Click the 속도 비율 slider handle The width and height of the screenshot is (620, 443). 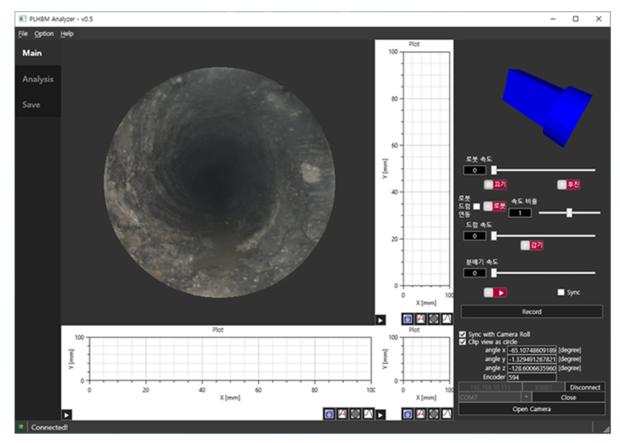pos(569,213)
